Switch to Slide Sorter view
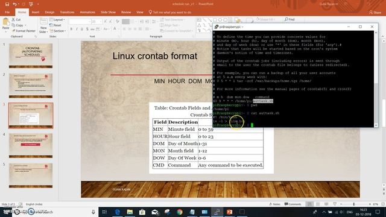Screen dimensions: 386x217 318,204
